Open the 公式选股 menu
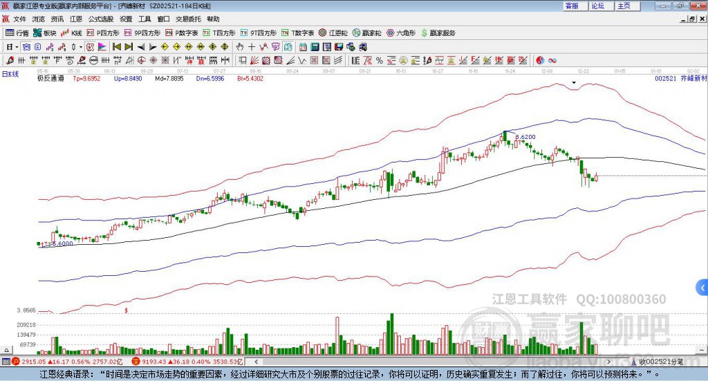Screen dimensions: 708x381 (101, 19)
